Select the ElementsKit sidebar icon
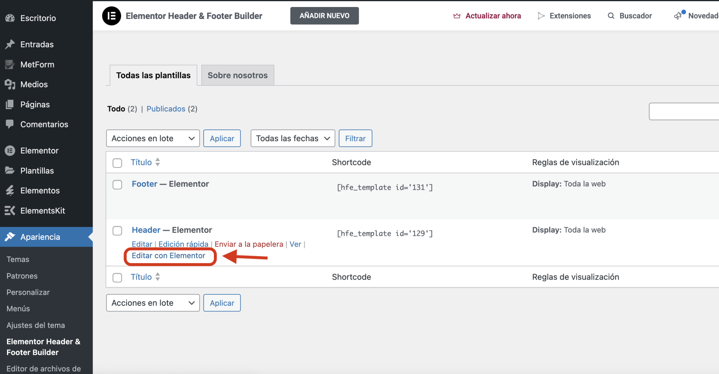This screenshot has height=374, width=719. (10, 211)
